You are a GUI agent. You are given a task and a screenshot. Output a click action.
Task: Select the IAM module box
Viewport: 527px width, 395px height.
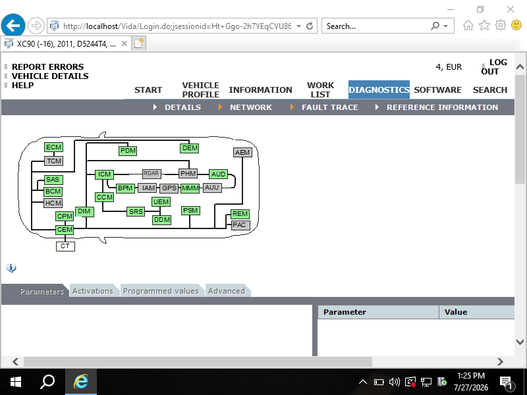point(148,188)
